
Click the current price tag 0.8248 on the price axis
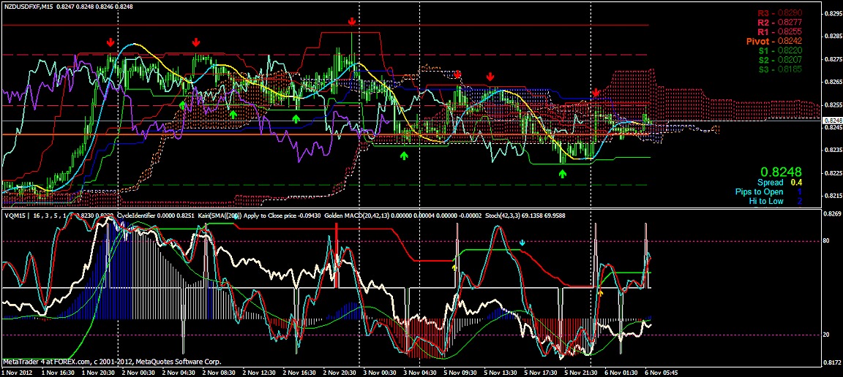click(831, 121)
